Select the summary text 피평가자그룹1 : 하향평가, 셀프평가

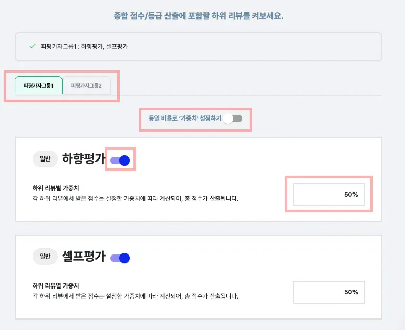85,47
